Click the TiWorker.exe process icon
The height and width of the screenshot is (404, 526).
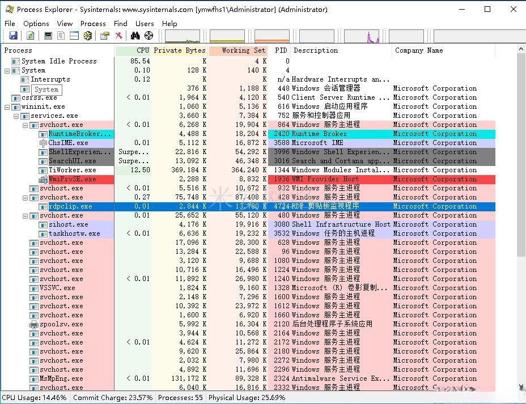tap(43, 171)
